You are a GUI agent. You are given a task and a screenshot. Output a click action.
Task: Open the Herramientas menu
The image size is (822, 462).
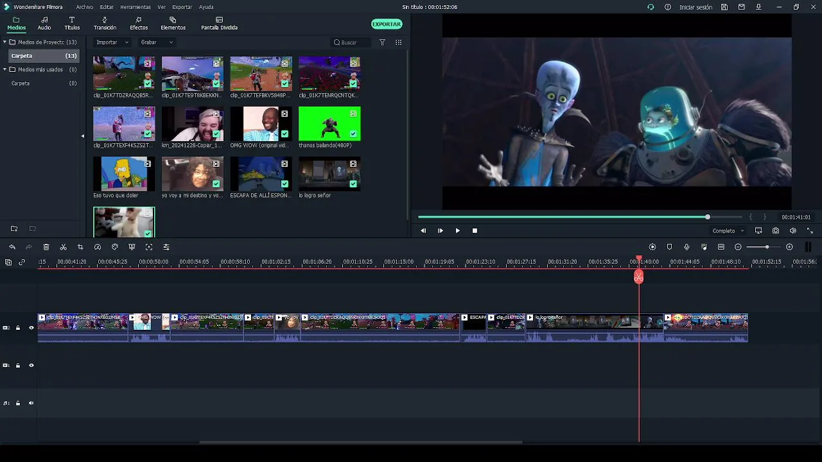tap(136, 7)
